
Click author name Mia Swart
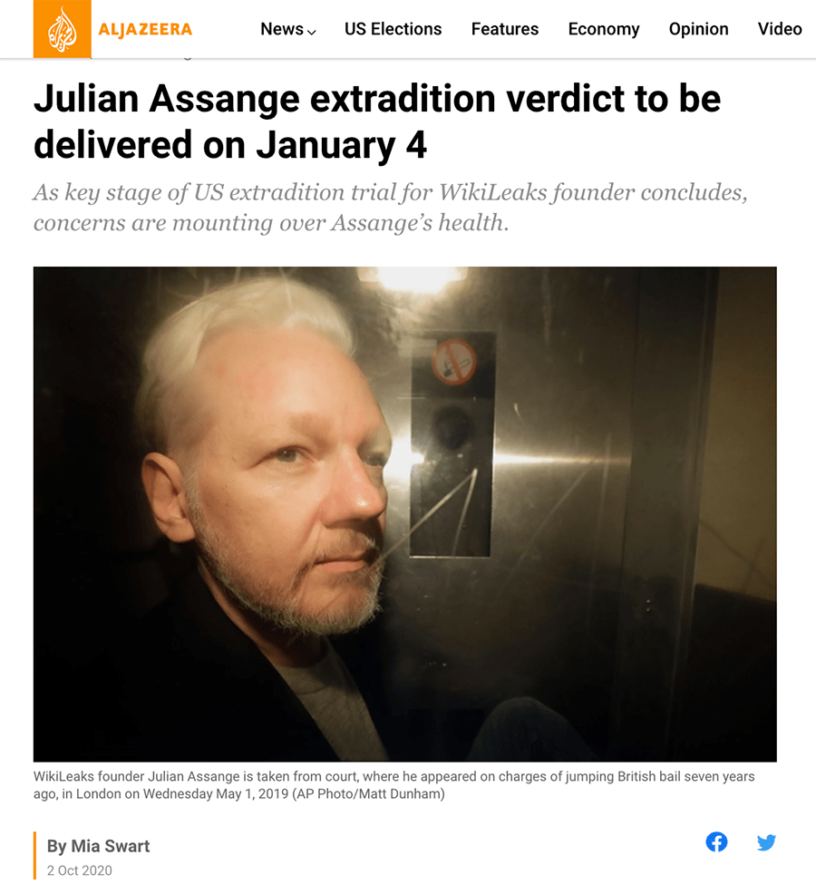click(x=110, y=846)
